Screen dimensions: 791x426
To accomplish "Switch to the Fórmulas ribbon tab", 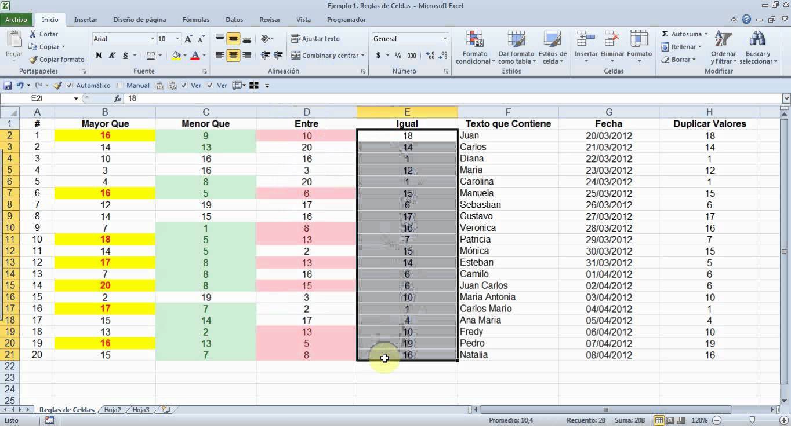I will (x=195, y=20).
